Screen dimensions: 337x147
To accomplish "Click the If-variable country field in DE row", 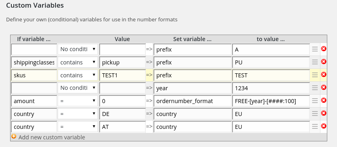I will pos(34,114).
